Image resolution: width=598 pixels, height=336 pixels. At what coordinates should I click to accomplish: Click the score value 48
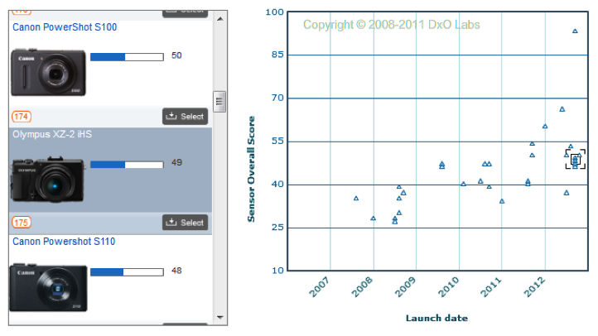click(176, 271)
